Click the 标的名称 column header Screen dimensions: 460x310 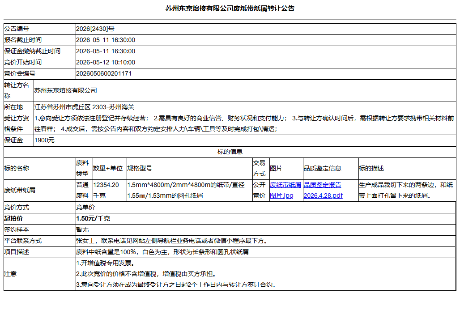pos(17,168)
